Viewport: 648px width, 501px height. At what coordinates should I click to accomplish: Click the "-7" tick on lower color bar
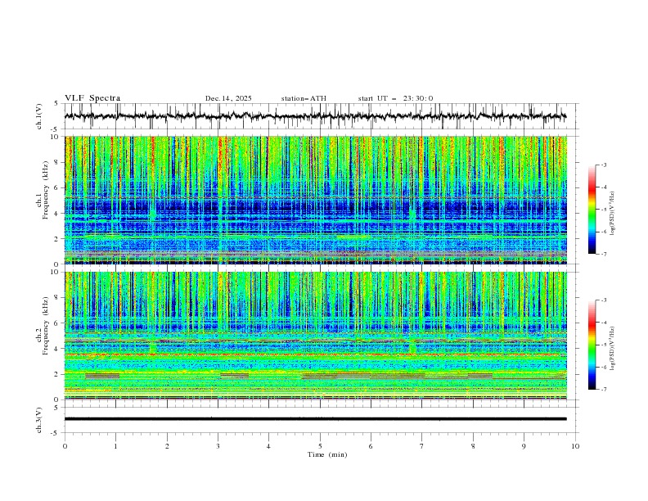[x=603, y=390]
